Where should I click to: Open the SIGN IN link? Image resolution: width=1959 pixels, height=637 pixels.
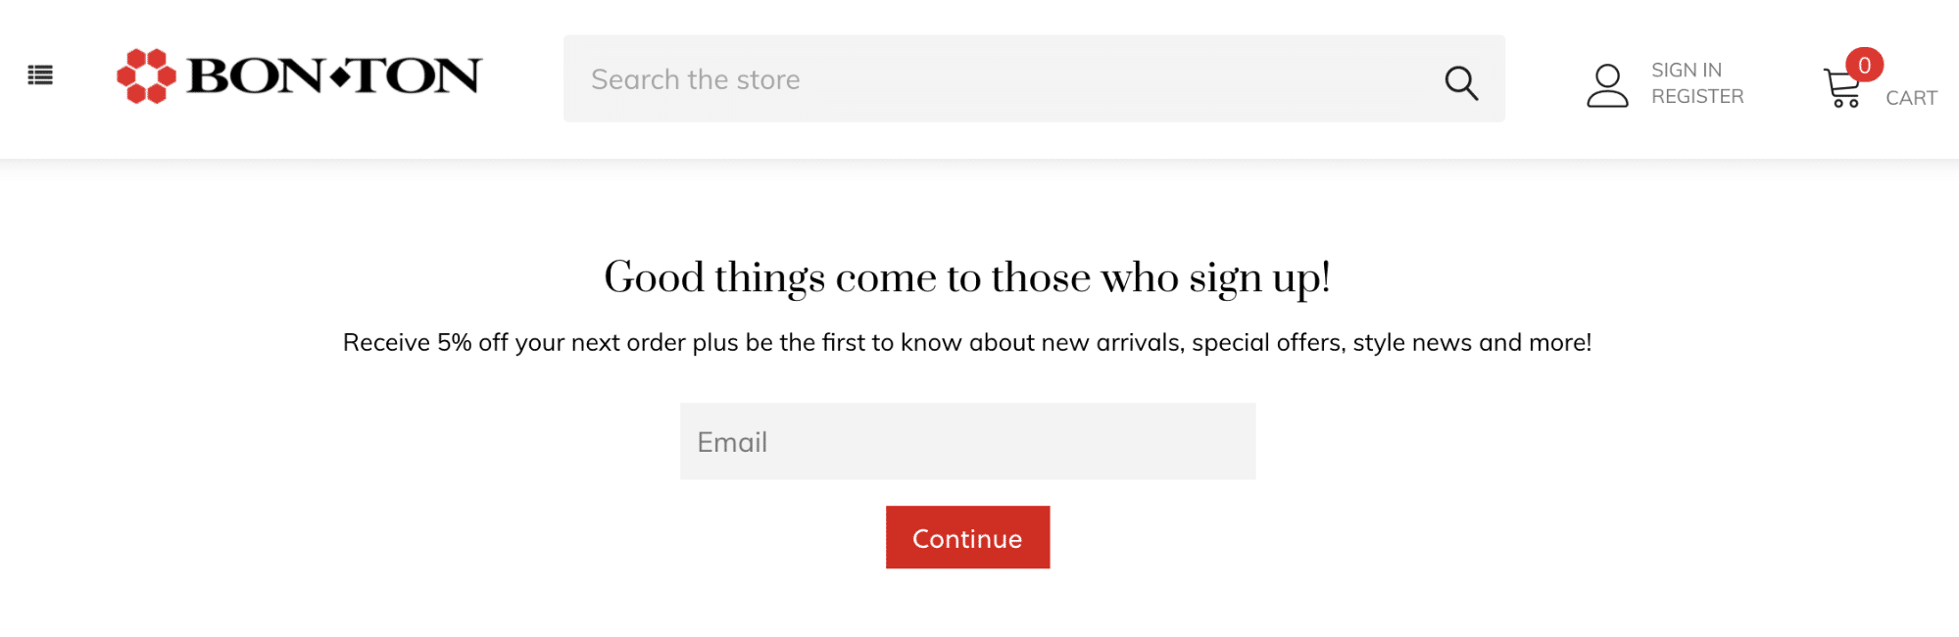(1686, 71)
